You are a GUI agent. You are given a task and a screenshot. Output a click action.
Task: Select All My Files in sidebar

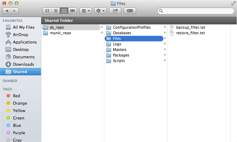23,27
